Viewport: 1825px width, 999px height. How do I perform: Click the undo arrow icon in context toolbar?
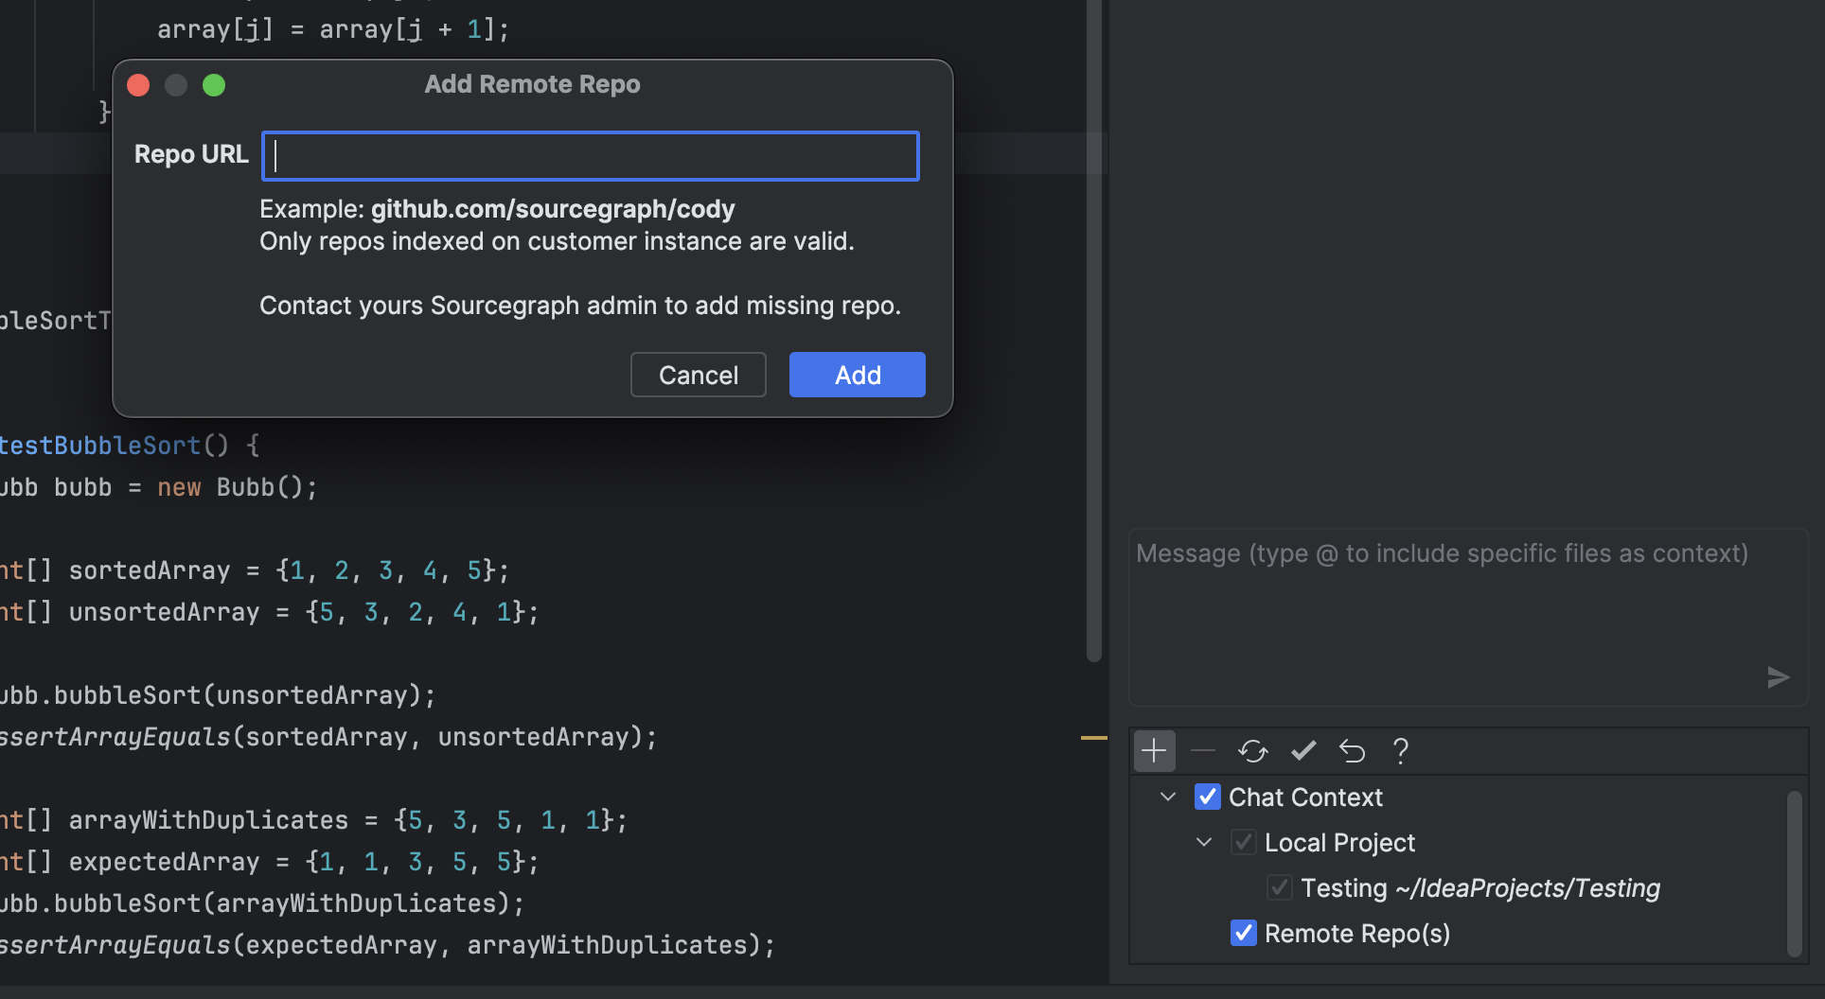point(1352,751)
